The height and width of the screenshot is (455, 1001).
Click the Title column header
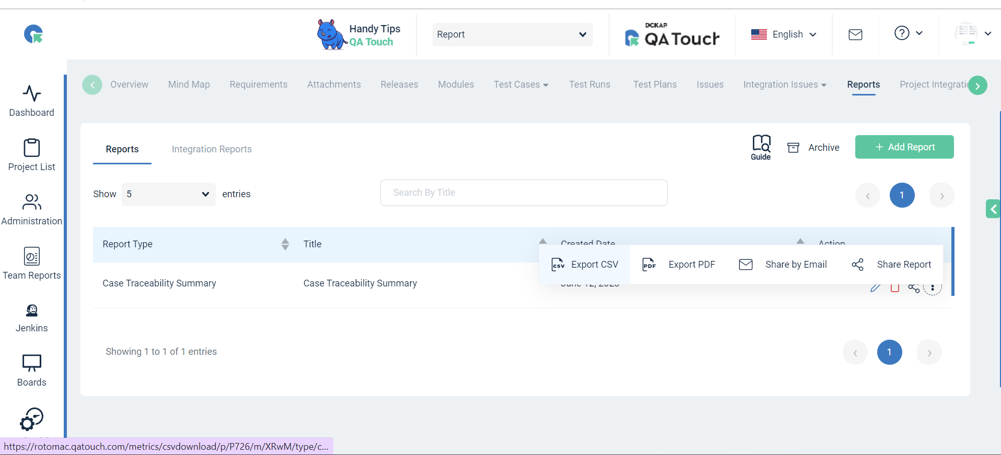pyautogui.click(x=312, y=244)
